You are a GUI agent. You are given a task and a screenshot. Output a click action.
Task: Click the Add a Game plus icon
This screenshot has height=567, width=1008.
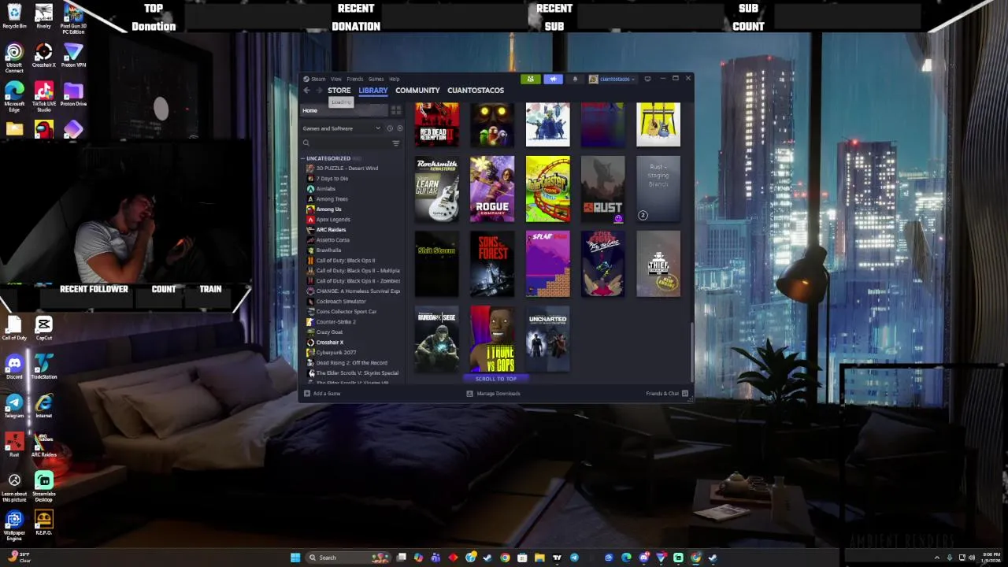tap(307, 394)
